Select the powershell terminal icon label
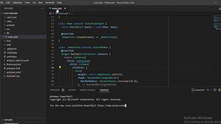221x124 pixels. tap(198, 90)
